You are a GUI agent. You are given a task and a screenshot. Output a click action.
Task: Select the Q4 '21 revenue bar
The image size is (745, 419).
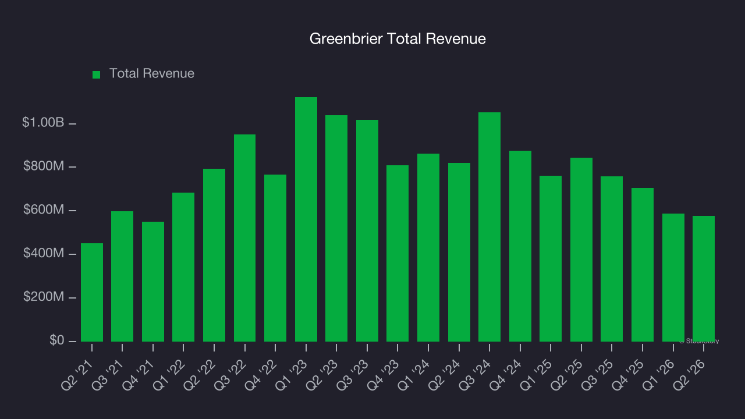tap(153, 282)
